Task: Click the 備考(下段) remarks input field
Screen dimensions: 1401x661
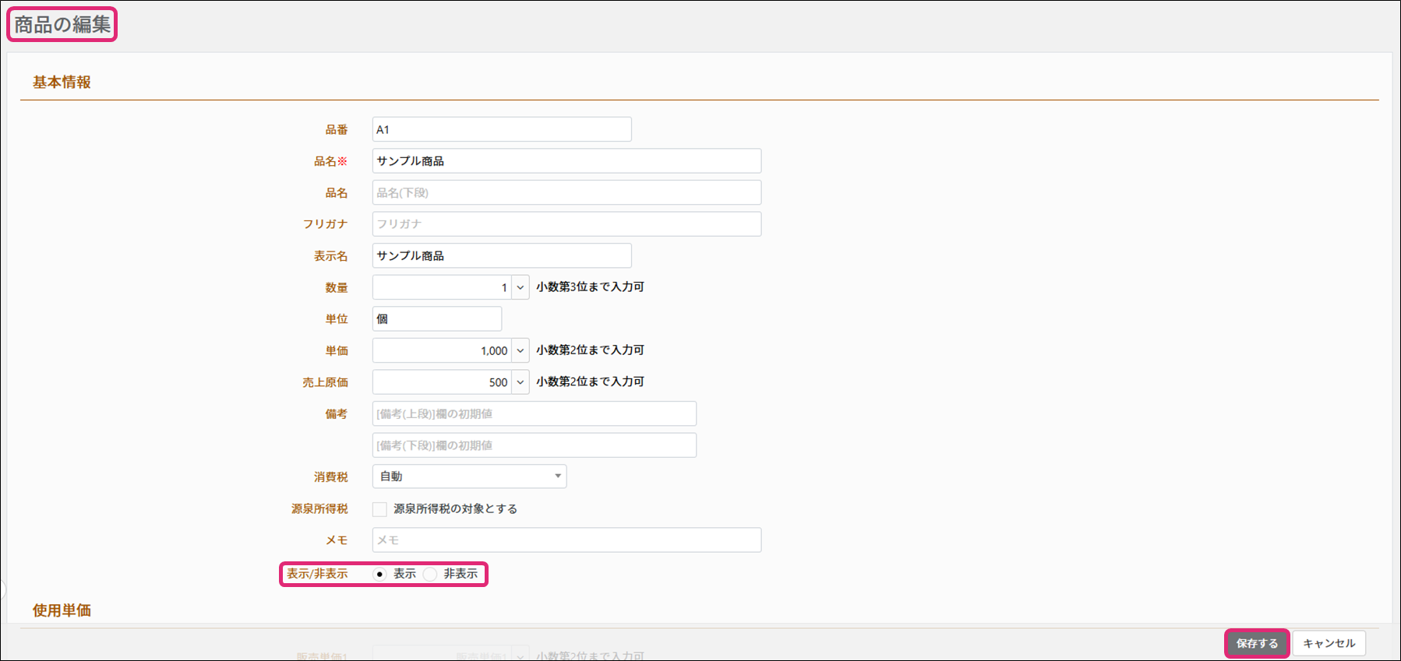Action: (x=534, y=445)
